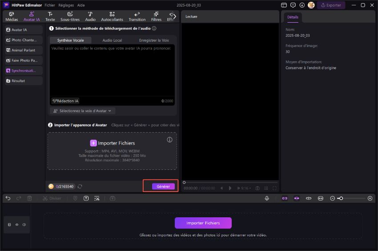Screen dimensions: 378x251
Task: Enter fullscreen preview mode
Action: tap(274, 188)
